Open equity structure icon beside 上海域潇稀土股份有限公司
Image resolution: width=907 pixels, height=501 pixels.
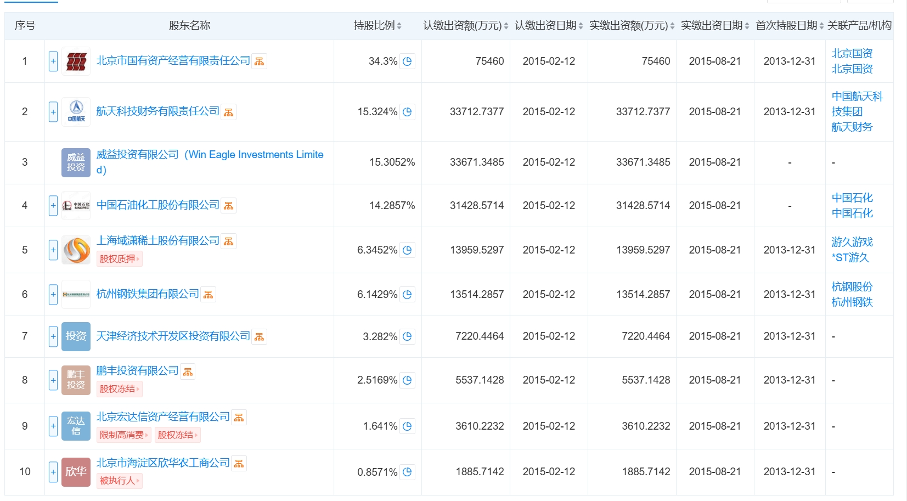click(229, 241)
